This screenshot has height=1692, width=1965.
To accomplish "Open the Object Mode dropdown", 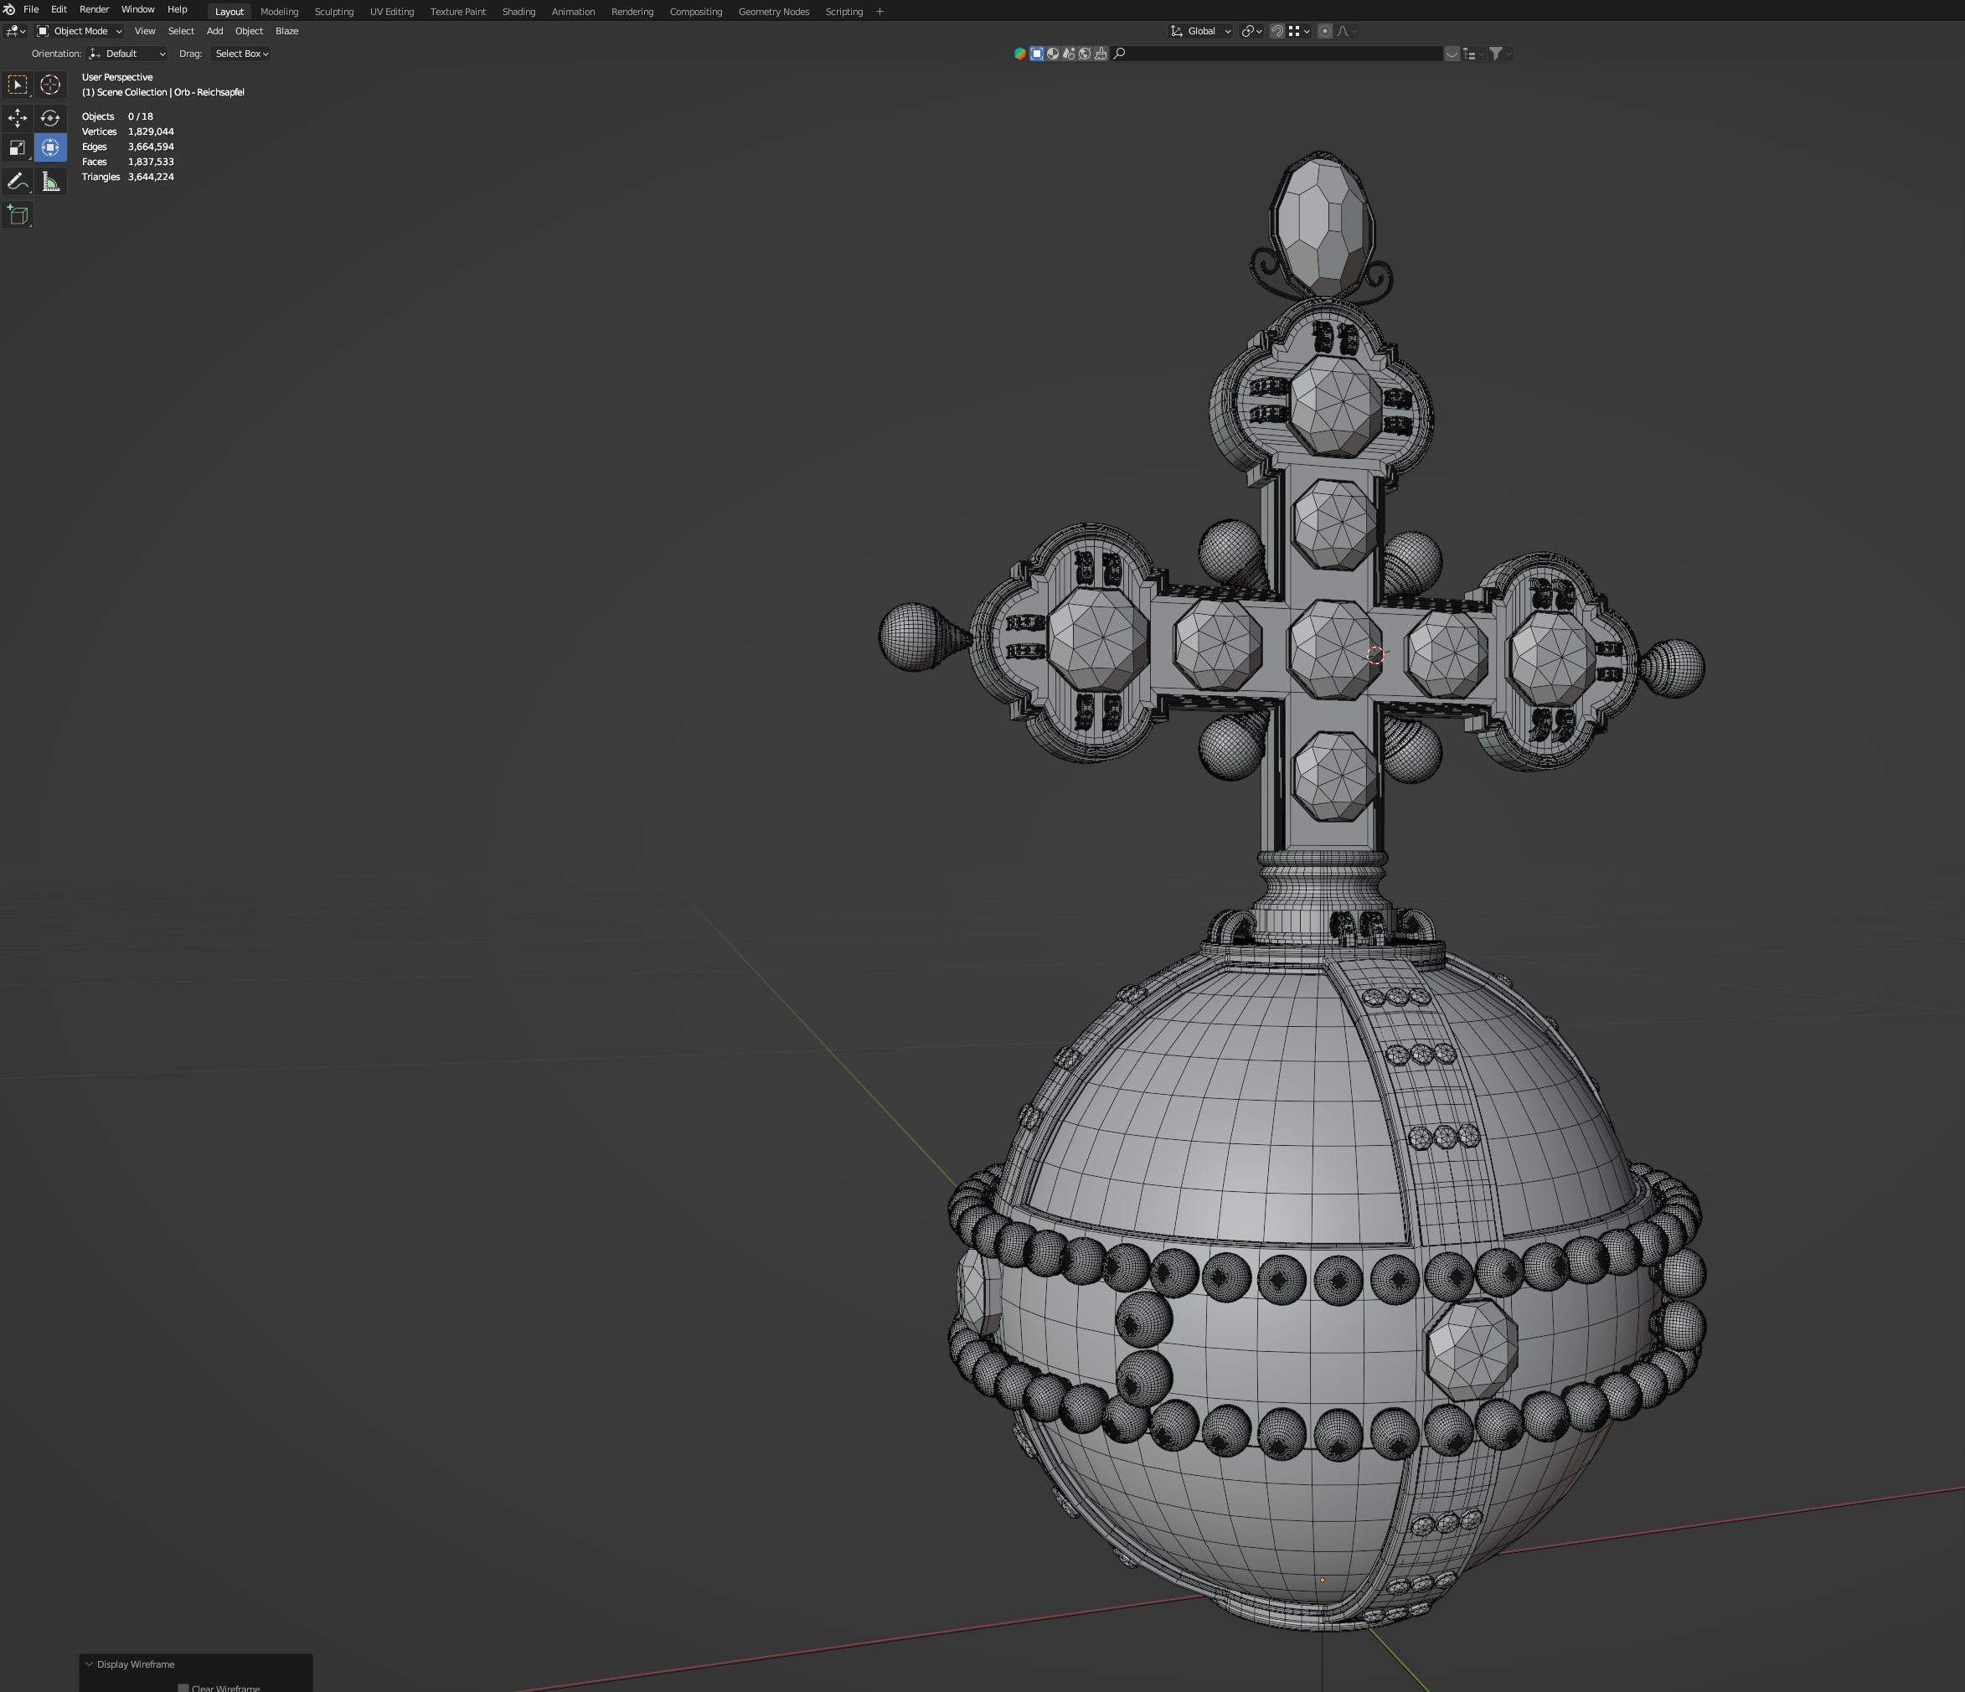I will [x=80, y=31].
